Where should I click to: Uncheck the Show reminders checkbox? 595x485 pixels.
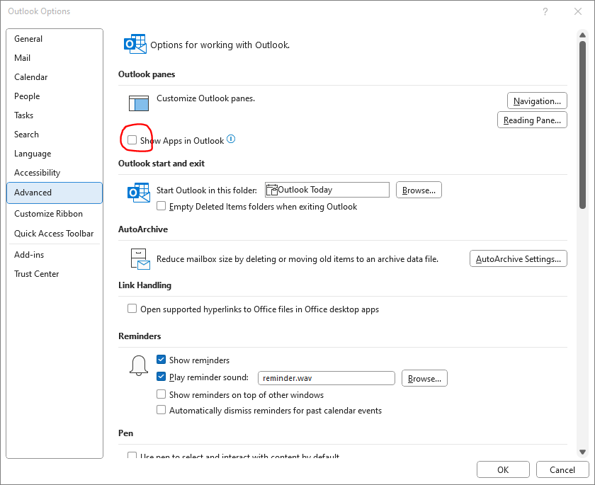click(x=161, y=360)
